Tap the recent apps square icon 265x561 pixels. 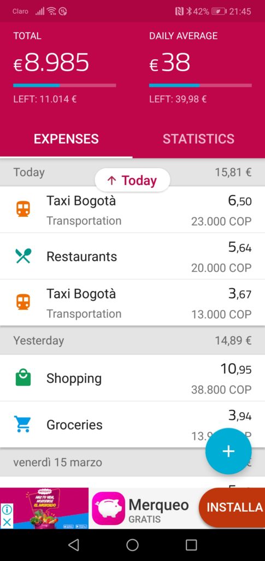(191, 545)
